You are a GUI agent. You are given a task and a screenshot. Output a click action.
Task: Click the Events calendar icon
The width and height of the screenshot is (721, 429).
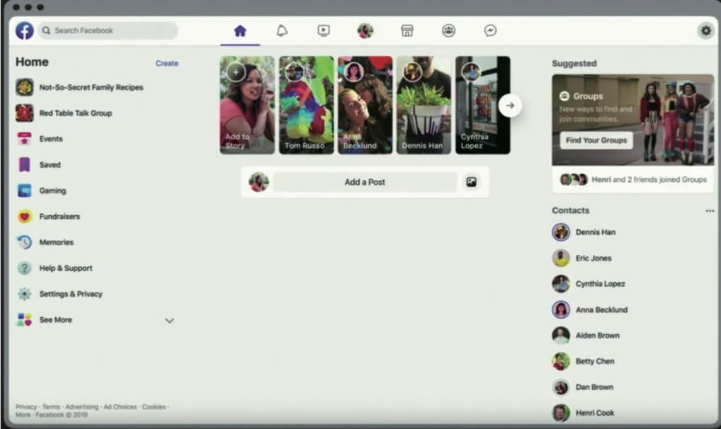coord(24,139)
